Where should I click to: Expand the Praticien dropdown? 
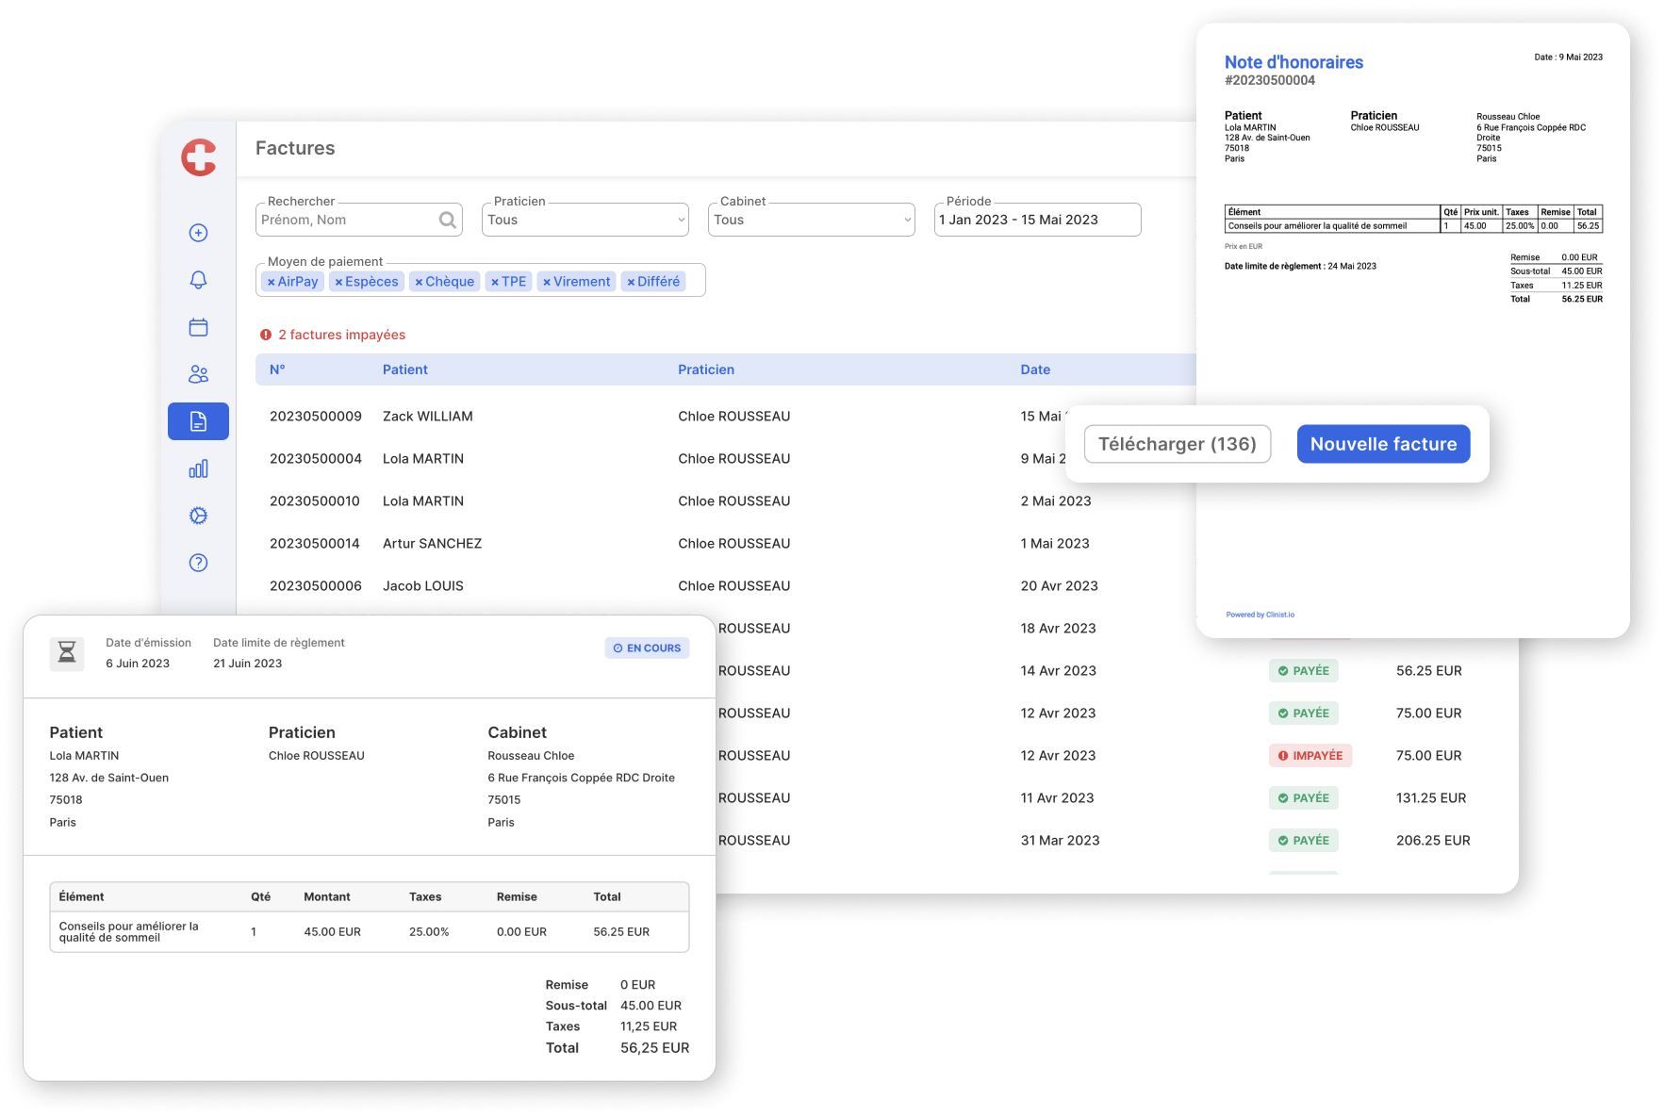click(x=585, y=220)
